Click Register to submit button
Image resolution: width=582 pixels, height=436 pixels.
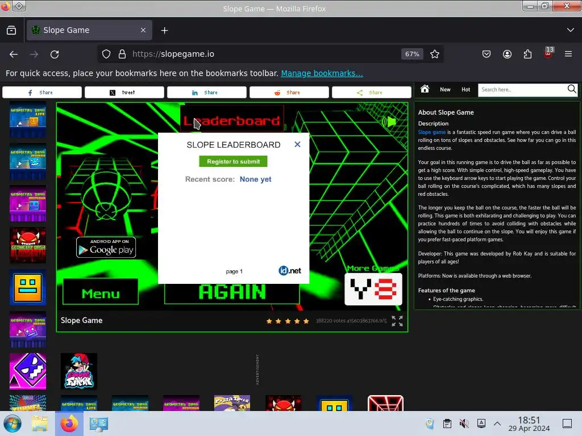[x=233, y=161]
